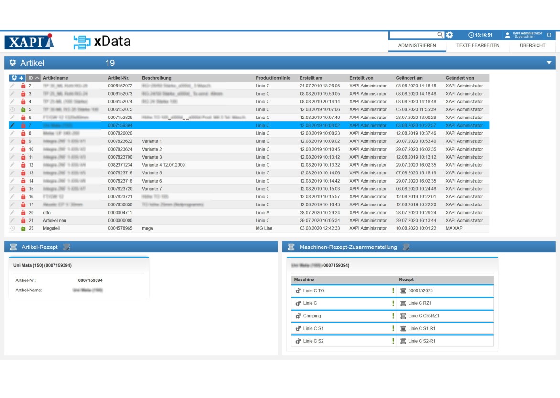Open the ÜBERSICHT tab
This screenshot has height=398, width=560.
(x=532, y=46)
